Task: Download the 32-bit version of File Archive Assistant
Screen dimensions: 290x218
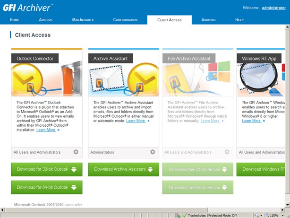Action: coord(198,169)
